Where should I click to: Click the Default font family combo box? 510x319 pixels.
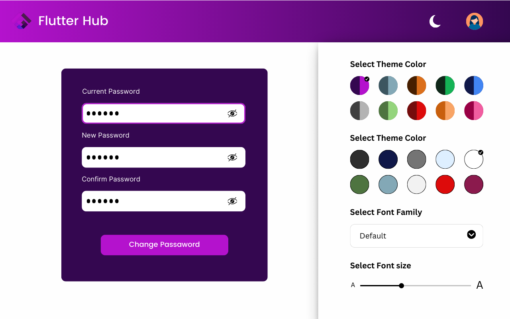click(410, 236)
